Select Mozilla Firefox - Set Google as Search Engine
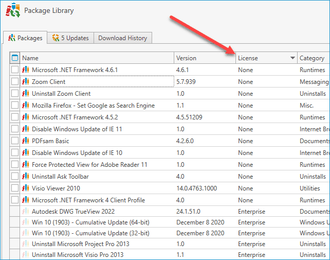 click(93, 105)
